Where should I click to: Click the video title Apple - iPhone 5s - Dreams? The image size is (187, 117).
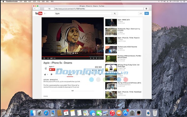(x=58, y=63)
